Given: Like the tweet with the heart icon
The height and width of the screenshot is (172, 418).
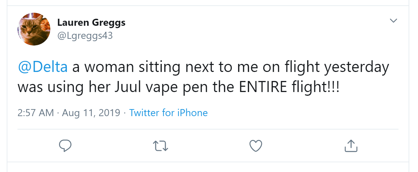Looking at the screenshot, I should (x=256, y=146).
